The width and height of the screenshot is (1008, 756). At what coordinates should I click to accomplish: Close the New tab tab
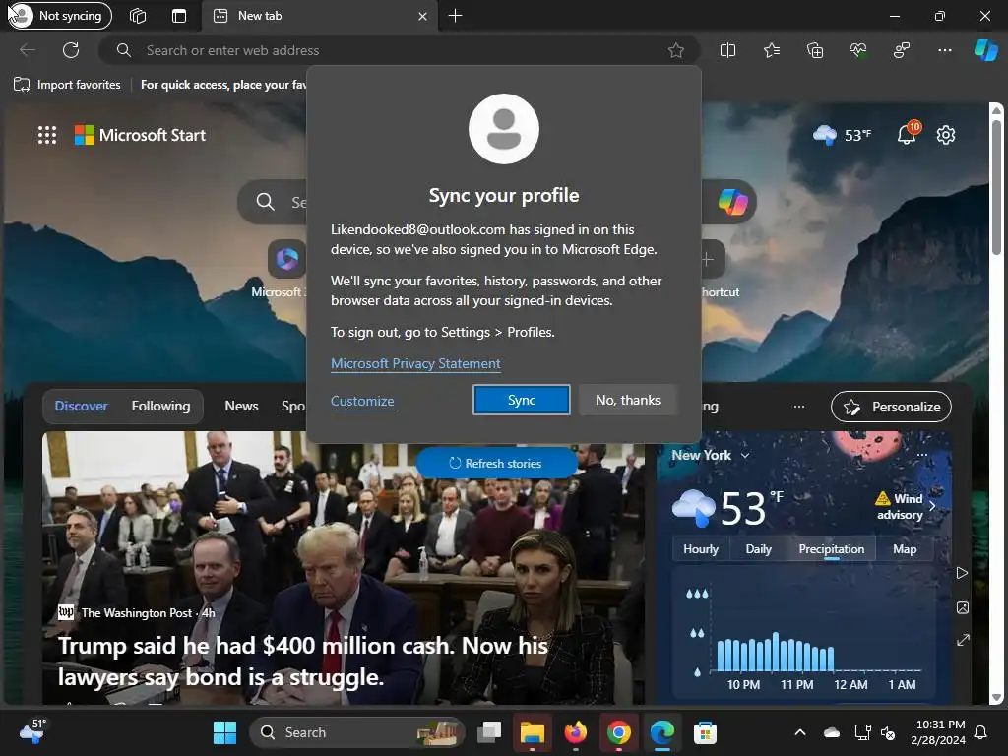tap(422, 16)
